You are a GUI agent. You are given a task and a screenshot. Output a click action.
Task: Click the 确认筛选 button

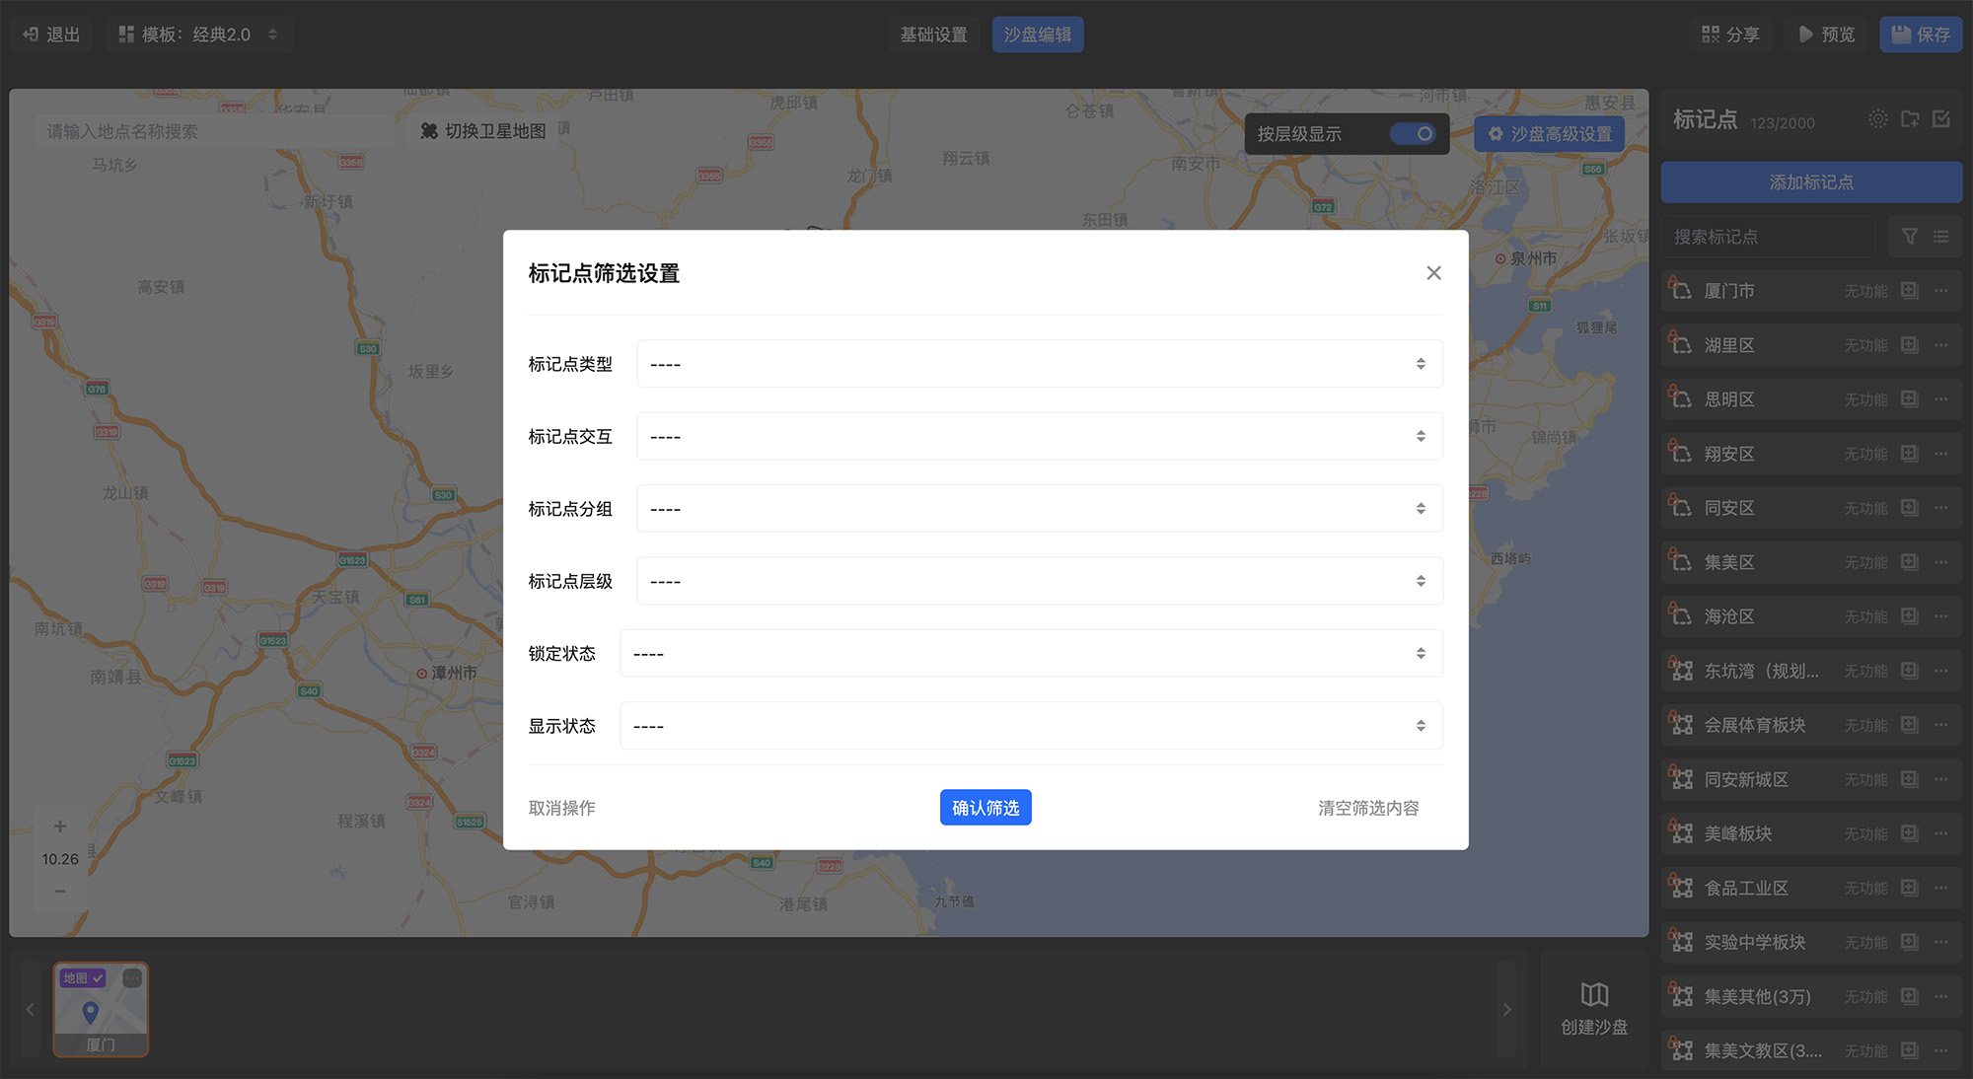pos(985,808)
